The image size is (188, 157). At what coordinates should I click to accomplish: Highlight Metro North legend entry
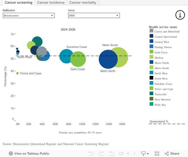tap(161, 63)
